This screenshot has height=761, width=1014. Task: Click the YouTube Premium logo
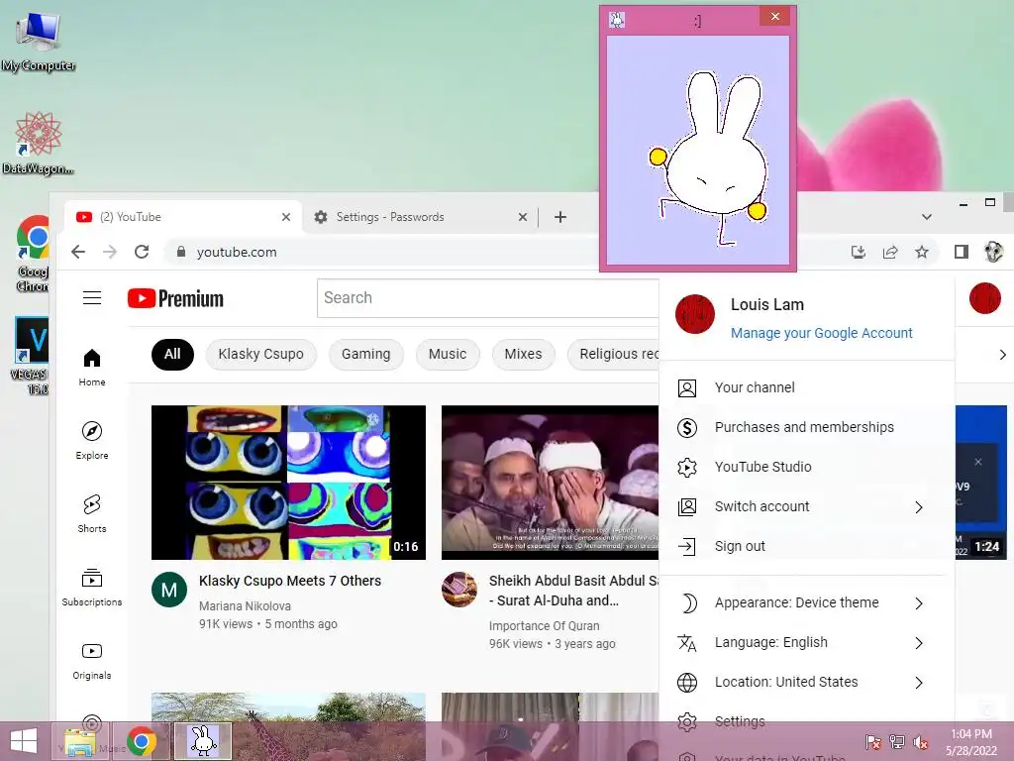[x=175, y=298]
